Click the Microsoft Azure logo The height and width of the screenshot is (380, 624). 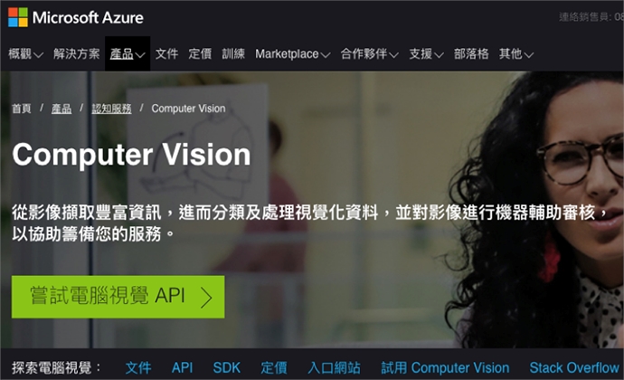click(76, 17)
